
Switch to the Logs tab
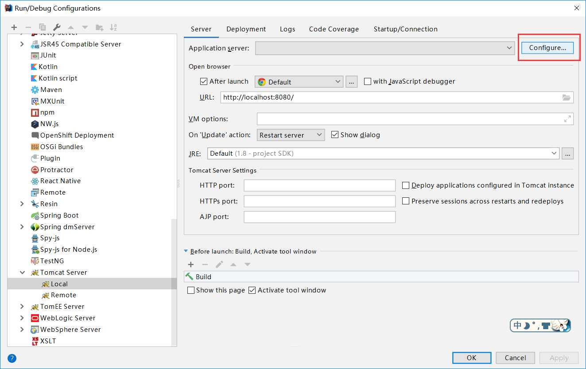point(287,29)
